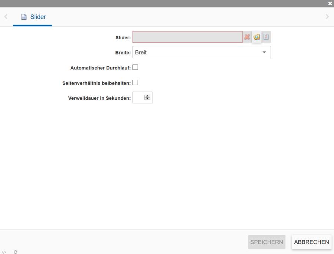Go to next tab with right chevron
Image resolution: width=334 pixels, height=254 pixels.
327,17
